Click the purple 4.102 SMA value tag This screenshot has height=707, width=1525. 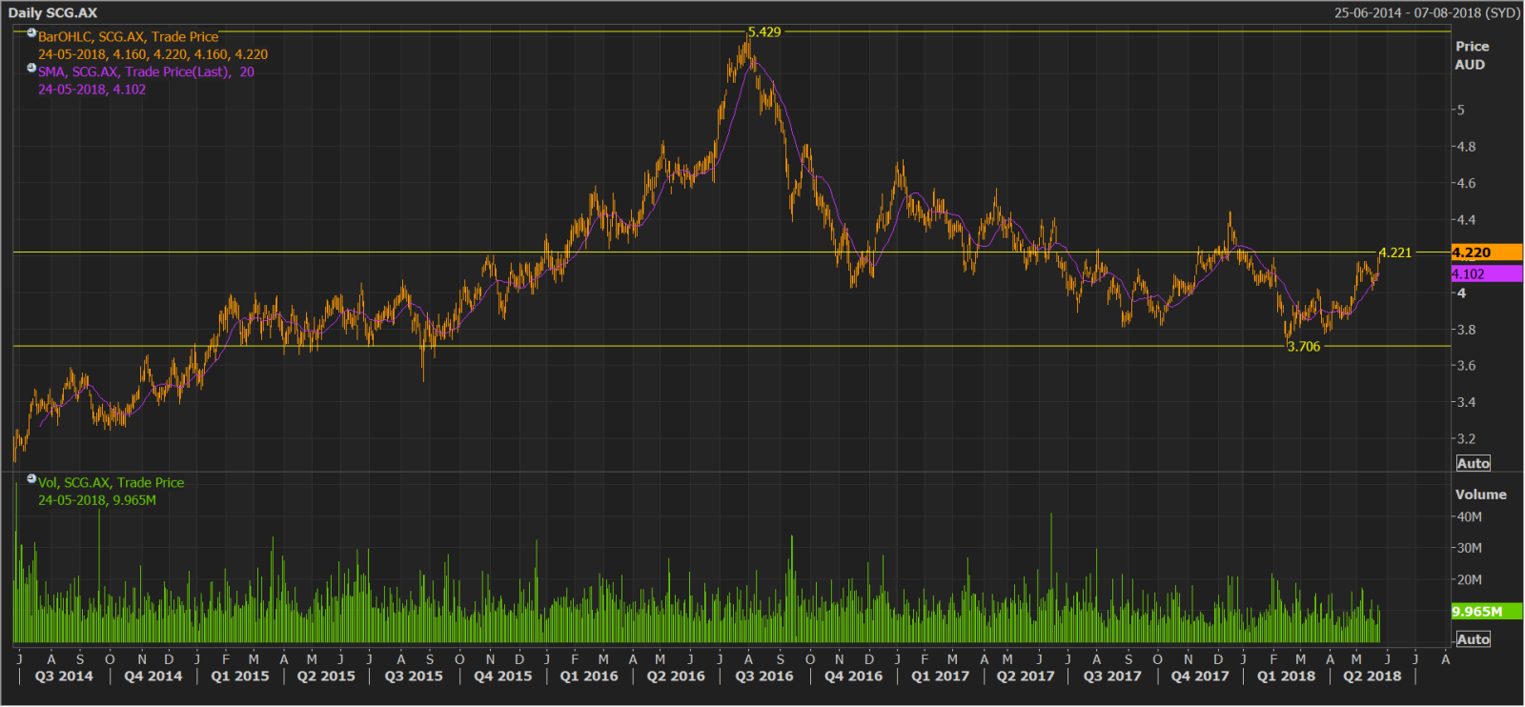(1486, 273)
